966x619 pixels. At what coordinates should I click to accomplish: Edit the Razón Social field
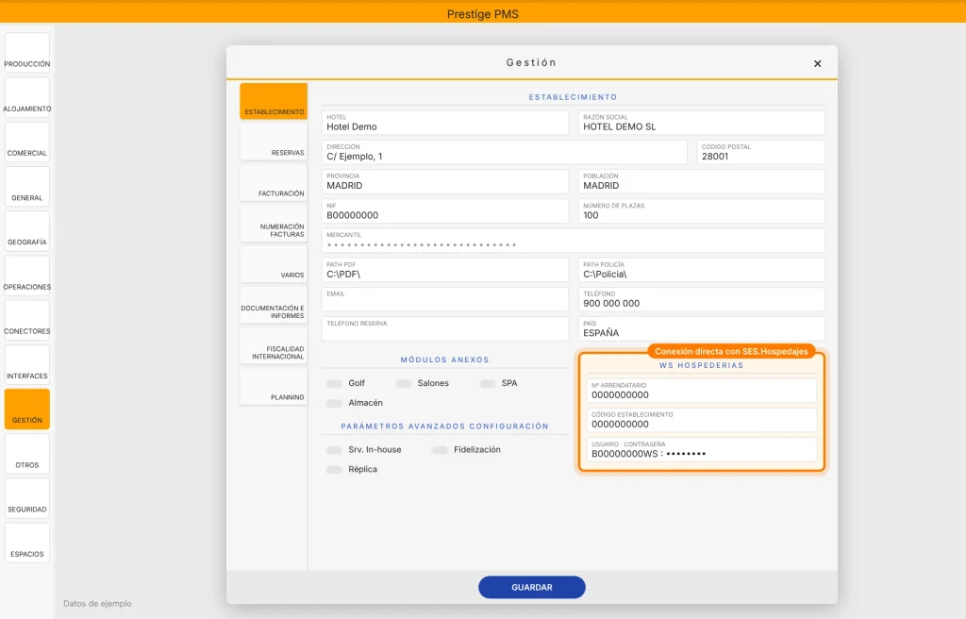pos(701,123)
